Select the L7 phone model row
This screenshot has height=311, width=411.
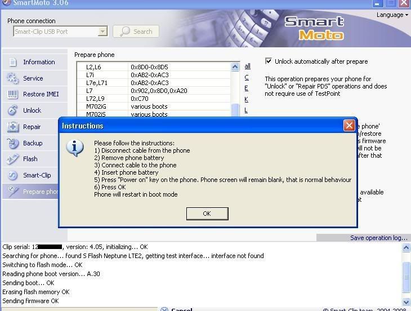[x=154, y=91]
